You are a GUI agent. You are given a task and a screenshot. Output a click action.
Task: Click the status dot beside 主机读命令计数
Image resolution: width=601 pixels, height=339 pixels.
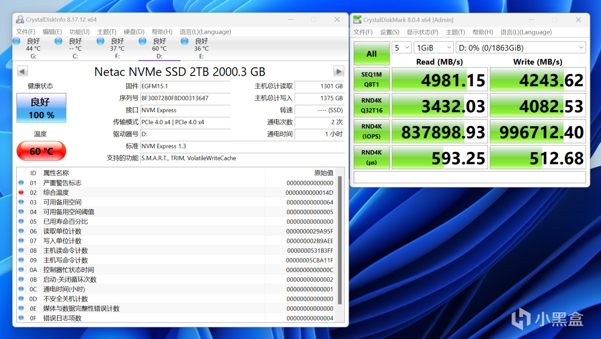(x=21, y=251)
